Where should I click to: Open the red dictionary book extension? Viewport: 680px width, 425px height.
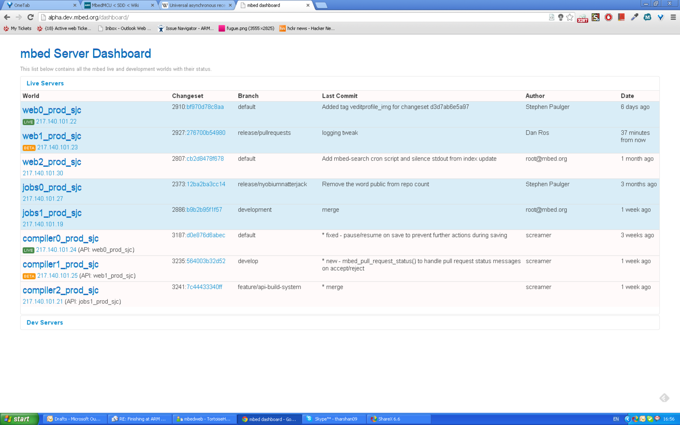621,17
